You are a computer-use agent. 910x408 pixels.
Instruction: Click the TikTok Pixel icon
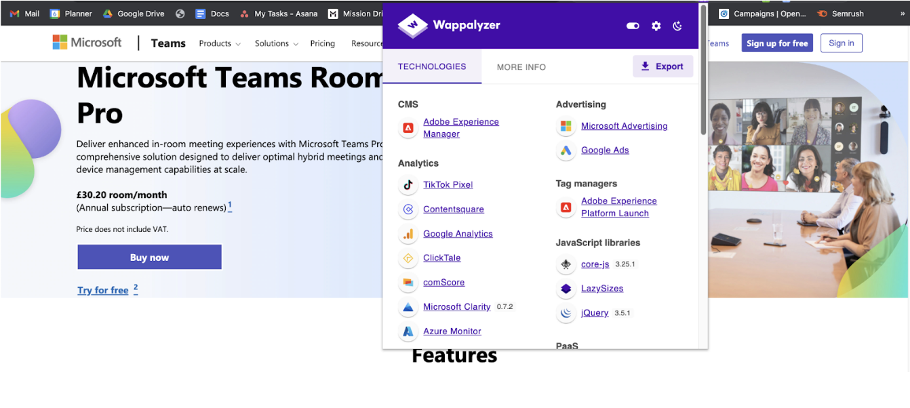(408, 184)
